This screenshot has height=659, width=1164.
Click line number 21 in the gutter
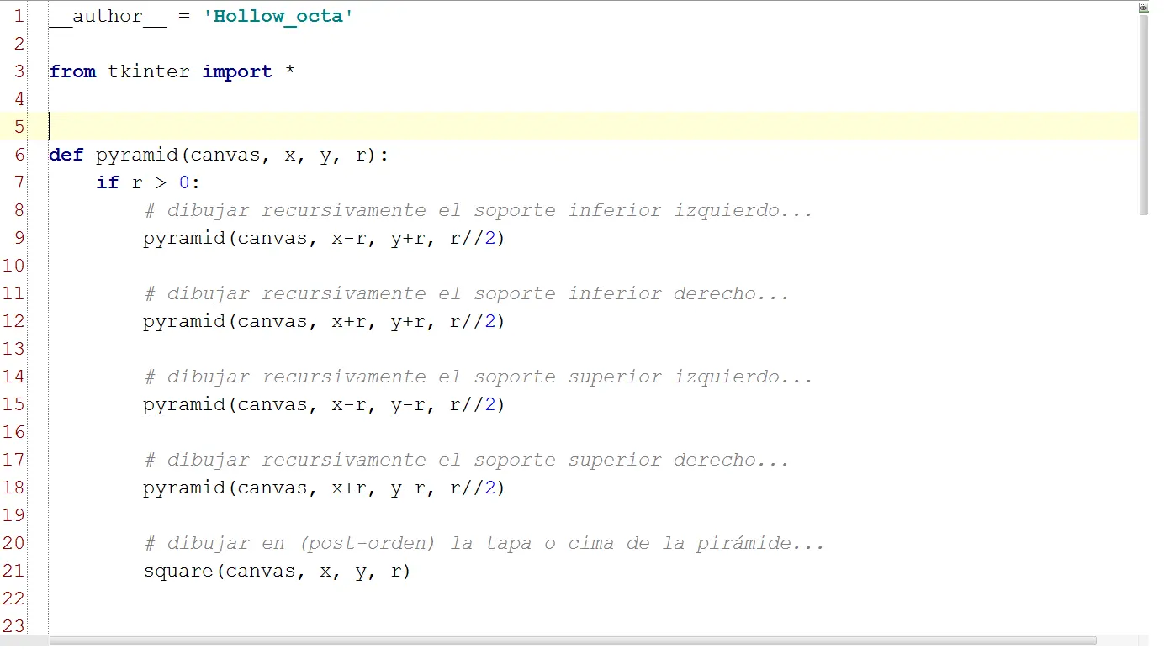(13, 571)
